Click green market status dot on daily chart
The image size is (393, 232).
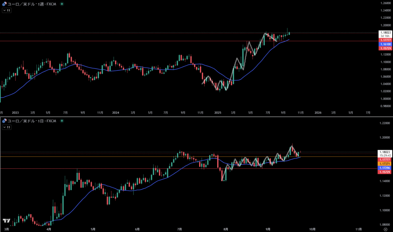pyautogui.click(x=63, y=121)
